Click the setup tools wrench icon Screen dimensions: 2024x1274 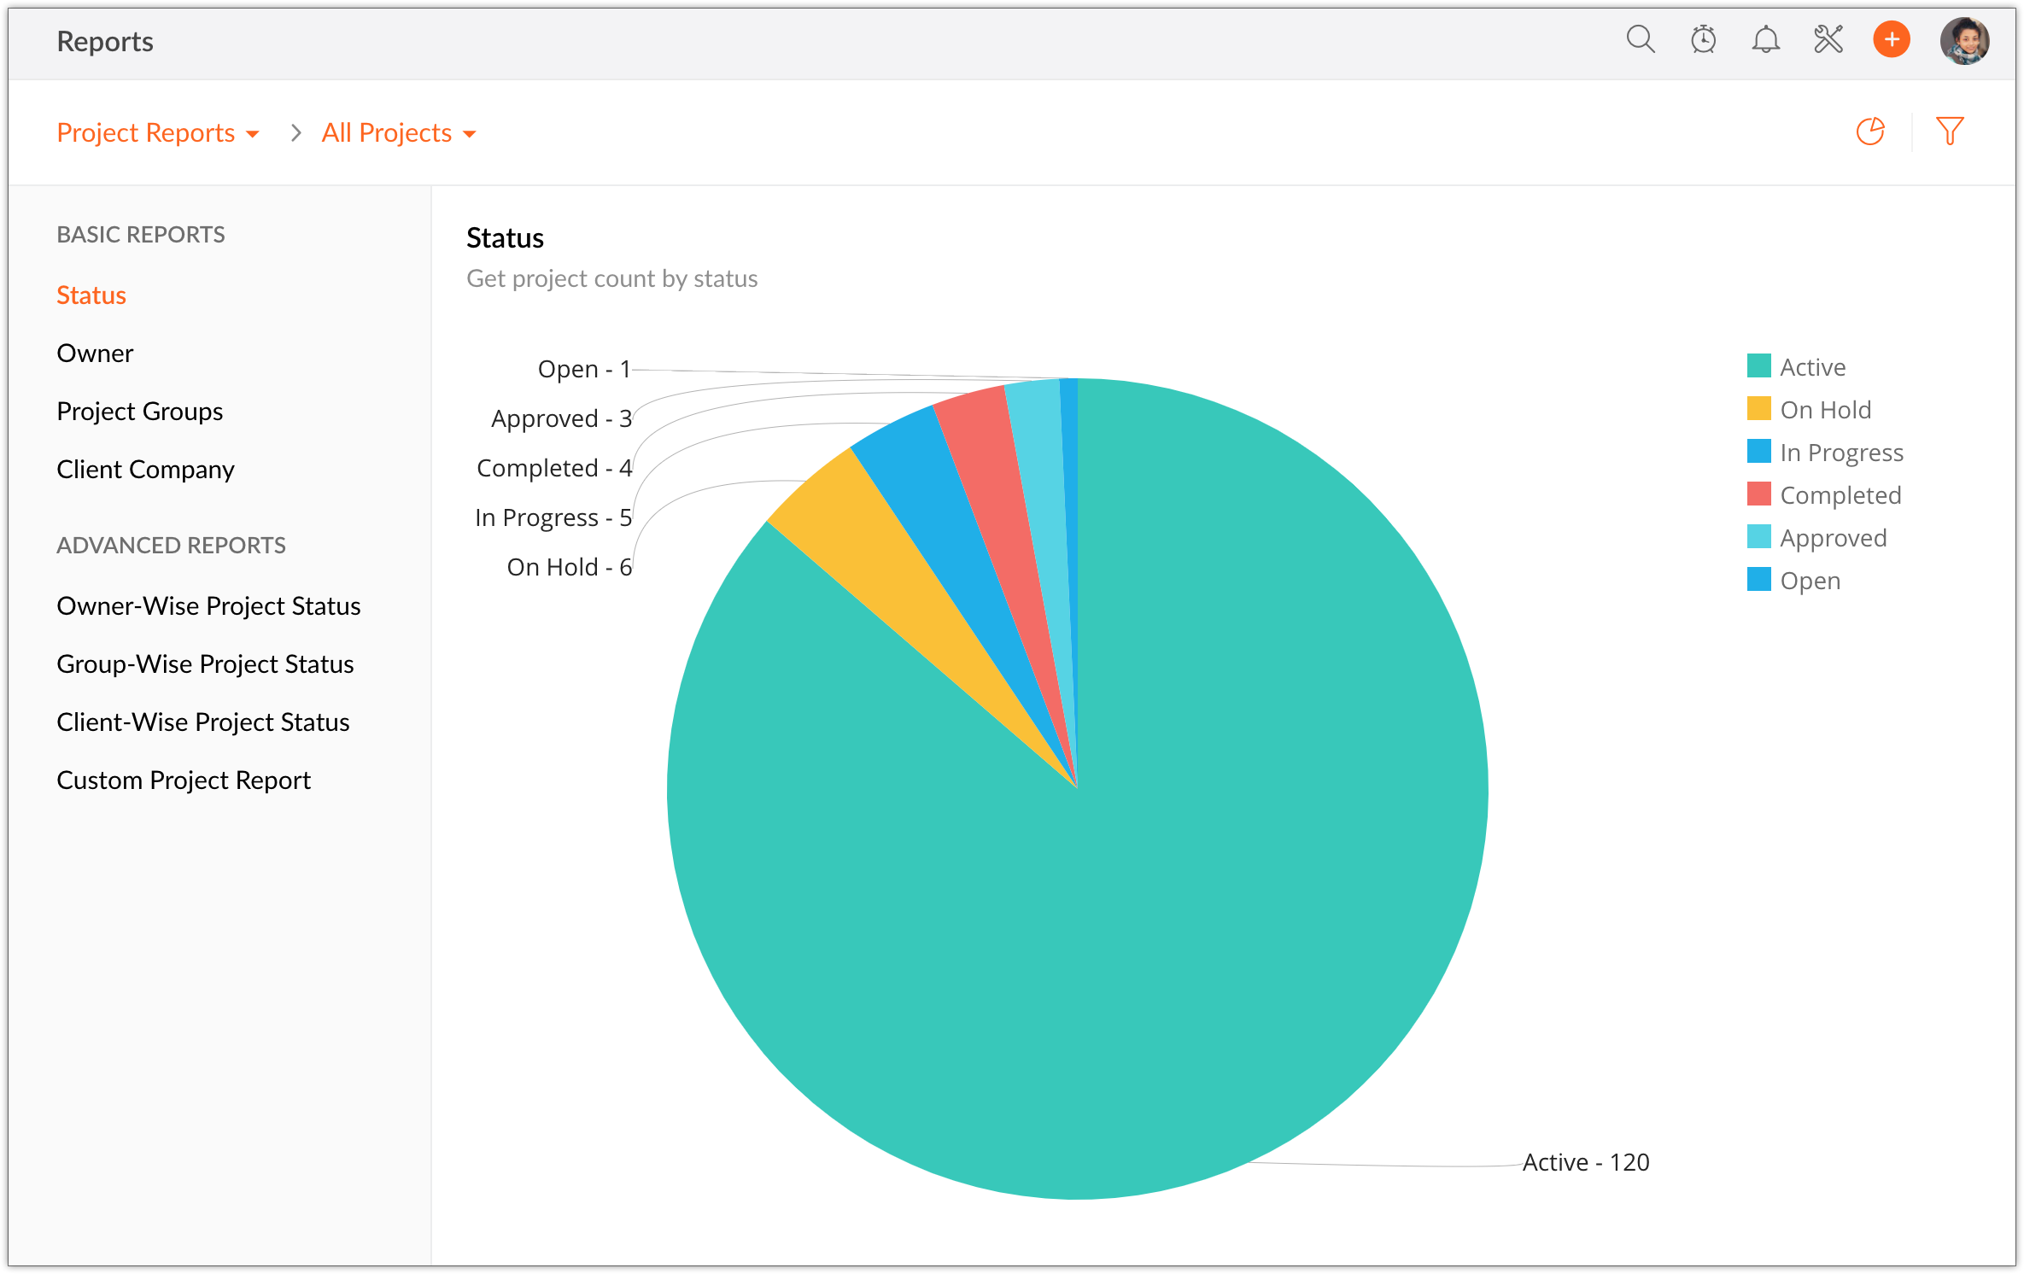[1828, 39]
